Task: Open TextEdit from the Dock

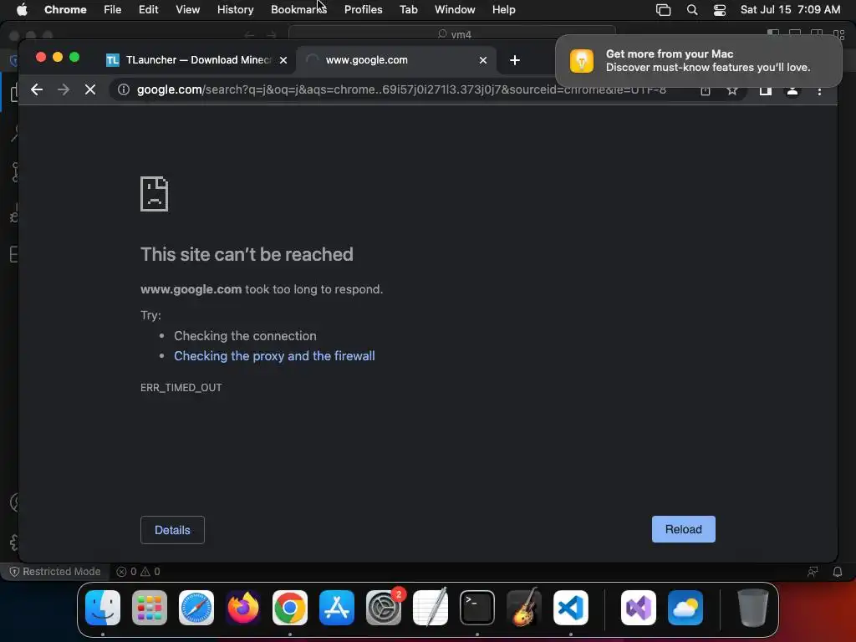Action: (x=431, y=608)
